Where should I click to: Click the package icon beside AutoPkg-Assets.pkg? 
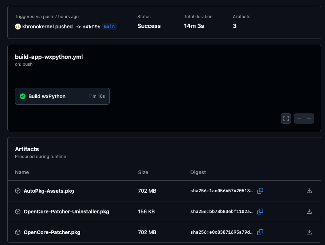[x=18, y=191]
